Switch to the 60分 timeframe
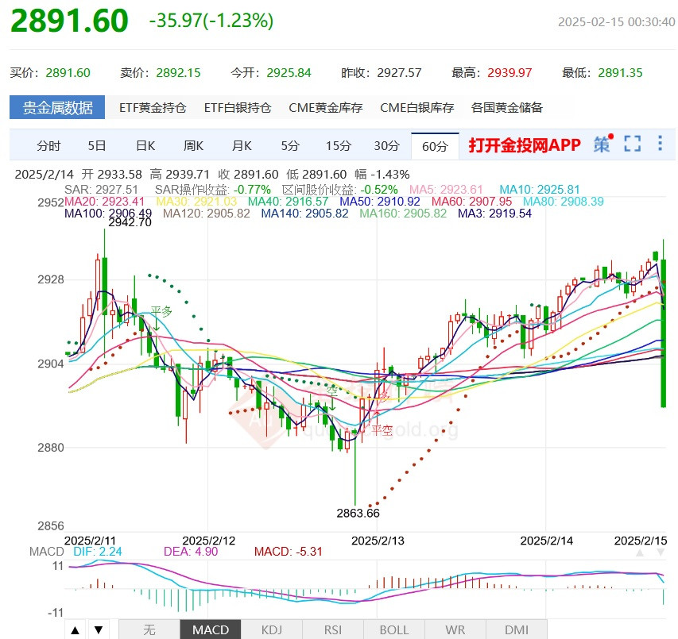 (435, 146)
